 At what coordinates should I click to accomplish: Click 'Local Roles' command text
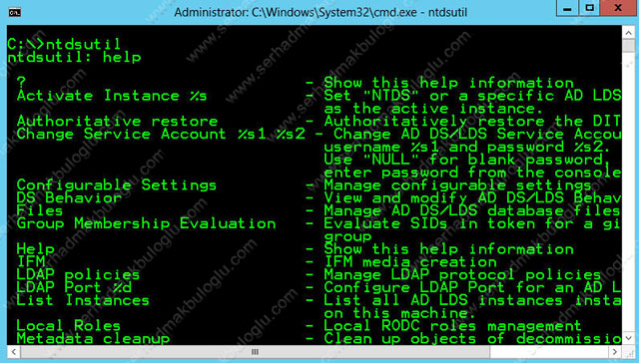(69, 325)
